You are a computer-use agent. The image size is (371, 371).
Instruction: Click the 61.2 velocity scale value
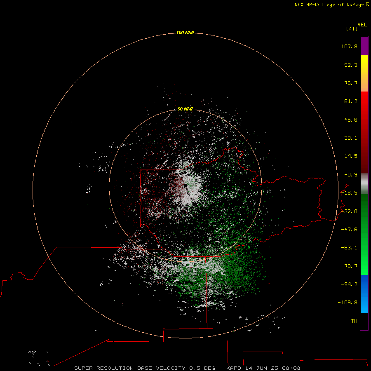351,101
